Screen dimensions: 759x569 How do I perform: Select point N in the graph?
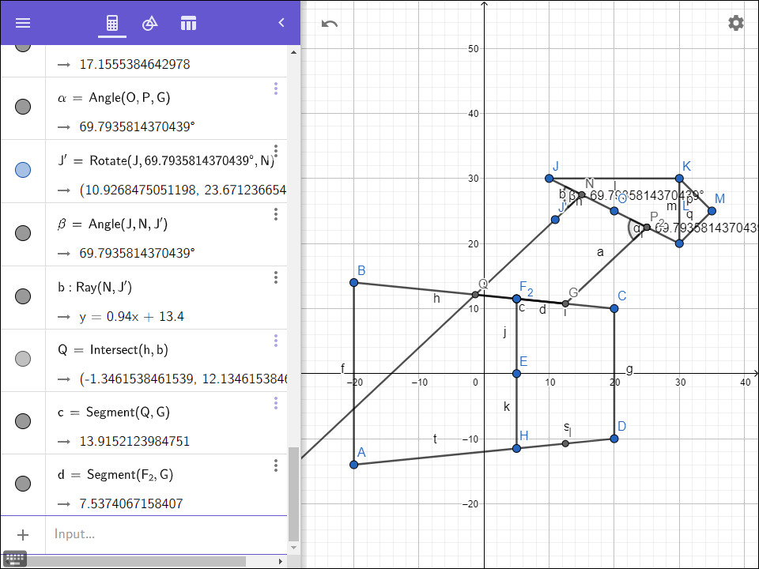coord(582,194)
